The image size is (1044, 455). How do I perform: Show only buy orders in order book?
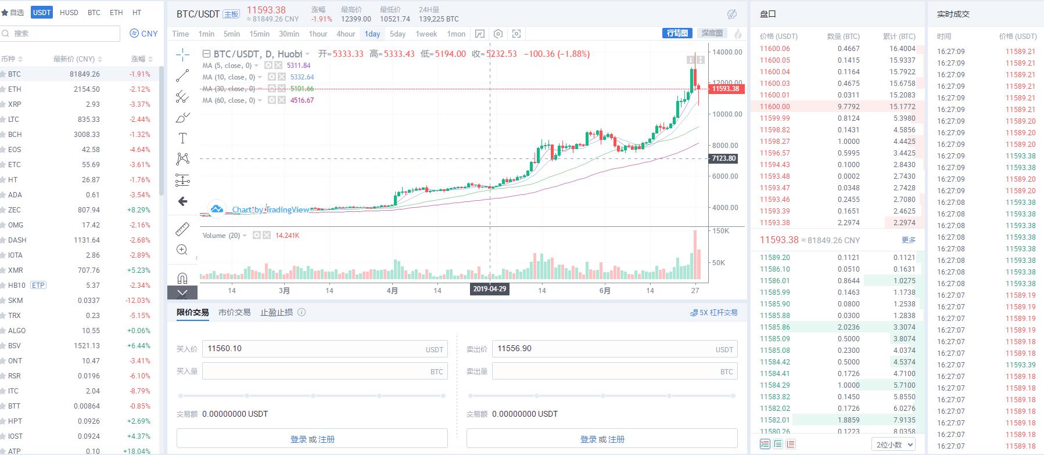click(x=778, y=444)
